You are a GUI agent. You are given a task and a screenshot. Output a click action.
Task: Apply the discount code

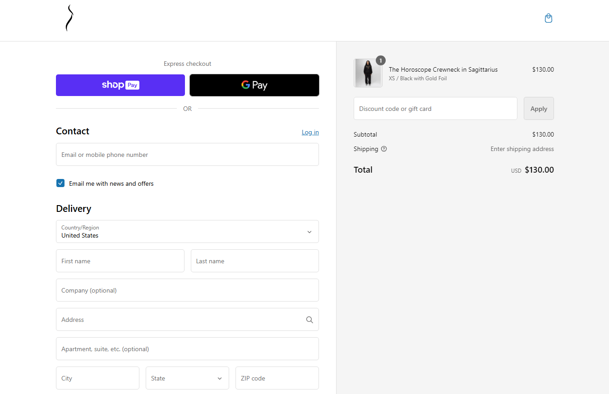[538, 108]
